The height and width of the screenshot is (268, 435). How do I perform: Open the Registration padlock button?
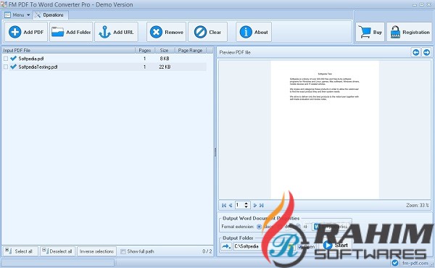tap(410, 32)
